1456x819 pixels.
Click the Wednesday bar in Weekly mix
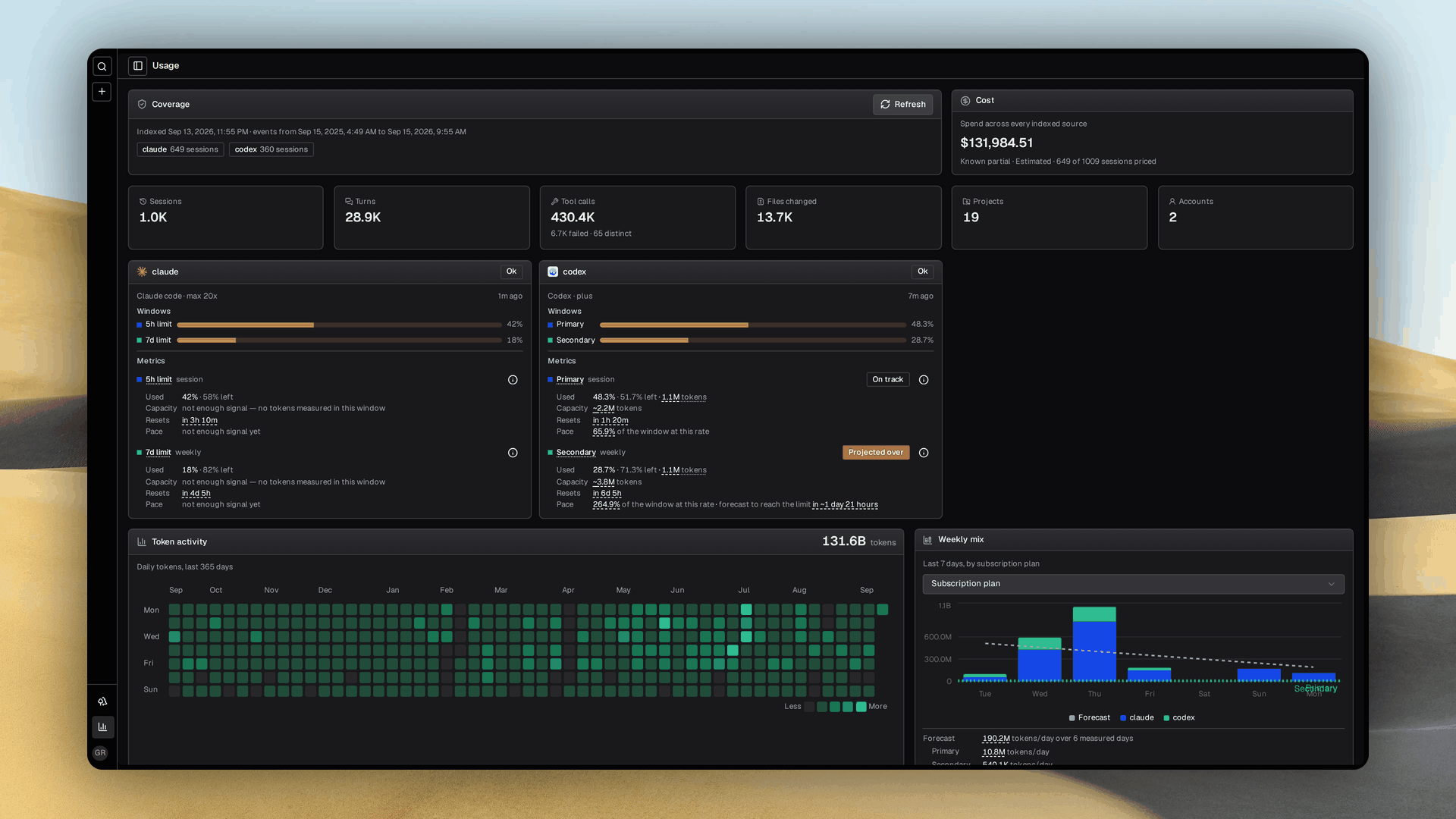pos(1040,659)
